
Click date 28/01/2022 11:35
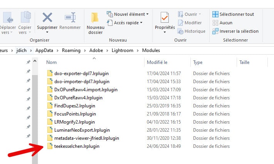(x=164, y=130)
